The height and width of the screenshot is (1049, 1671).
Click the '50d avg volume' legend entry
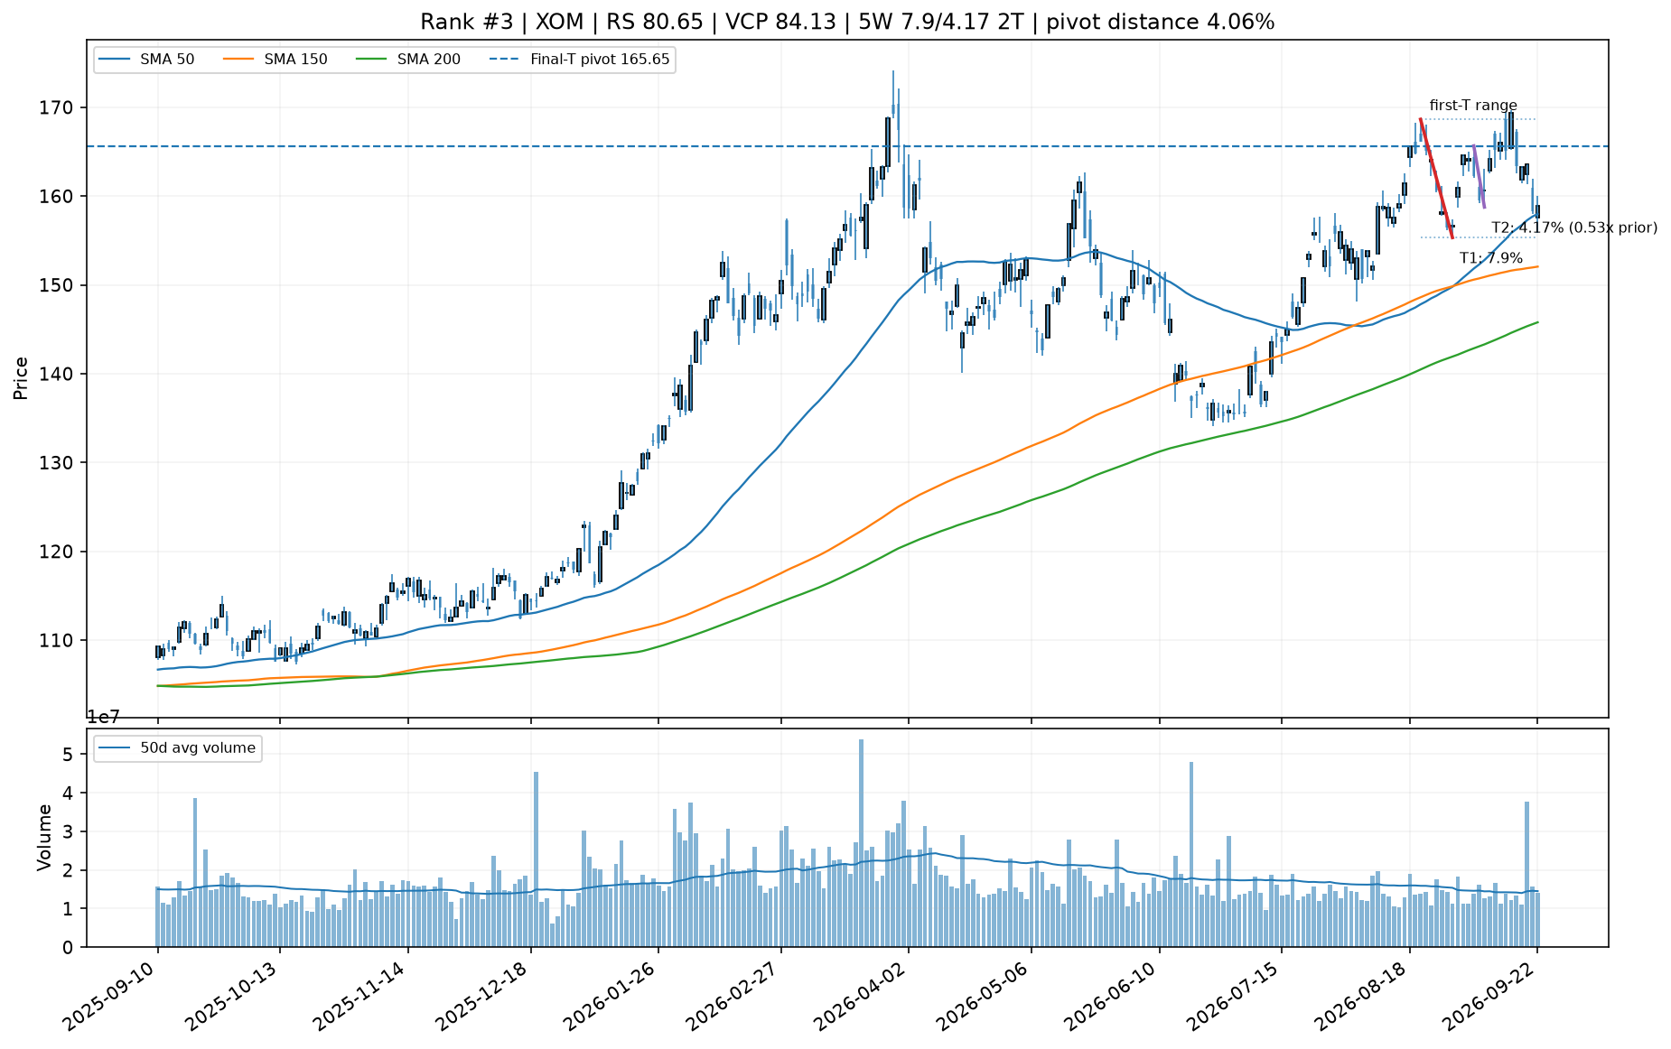[x=177, y=747]
